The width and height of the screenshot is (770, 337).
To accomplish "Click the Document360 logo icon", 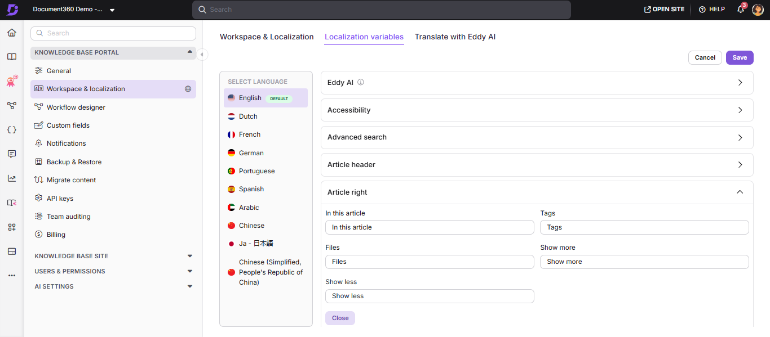I will (x=12, y=10).
